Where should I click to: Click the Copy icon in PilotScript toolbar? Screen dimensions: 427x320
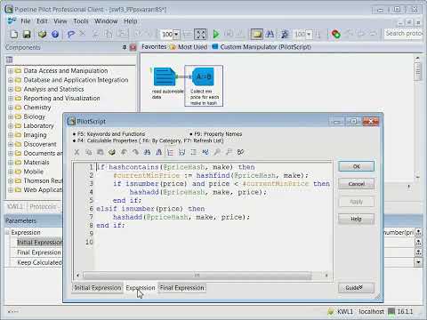pyautogui.click(x=88, y=152)
